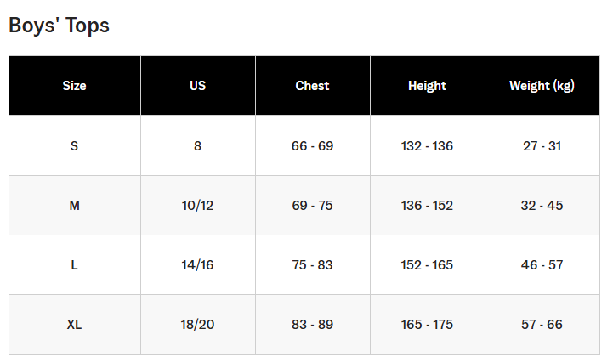Click the Chest column header
Image resolution: width=613 pixels, height=363 pixels.
point(312,86)
